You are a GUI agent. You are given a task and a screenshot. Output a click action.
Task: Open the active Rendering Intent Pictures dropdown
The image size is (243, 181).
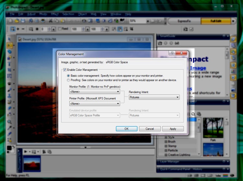click(x=154, y=97)
